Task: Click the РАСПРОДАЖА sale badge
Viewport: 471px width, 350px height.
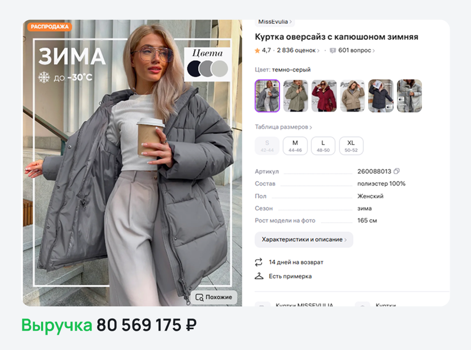Action: (x=50, y=27)
